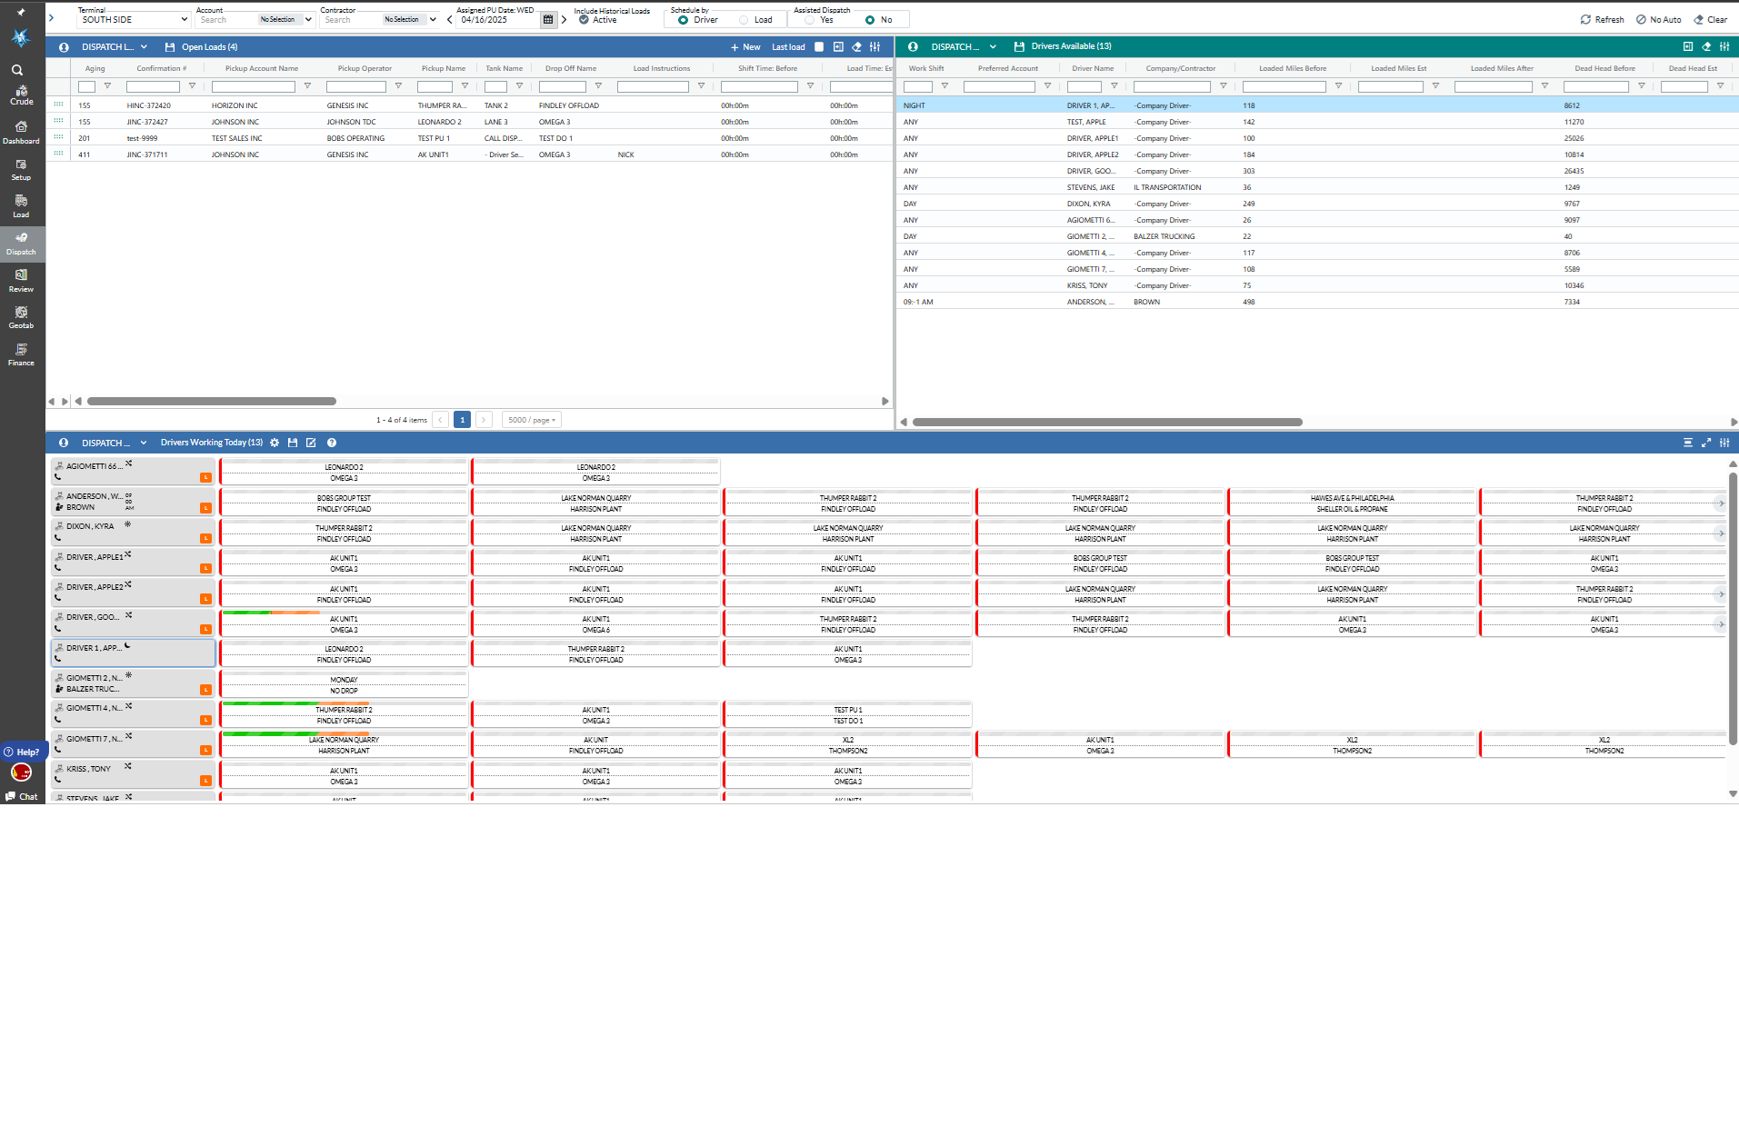
Task: Open the Geotab sidebar module
Action: [21, 317]
